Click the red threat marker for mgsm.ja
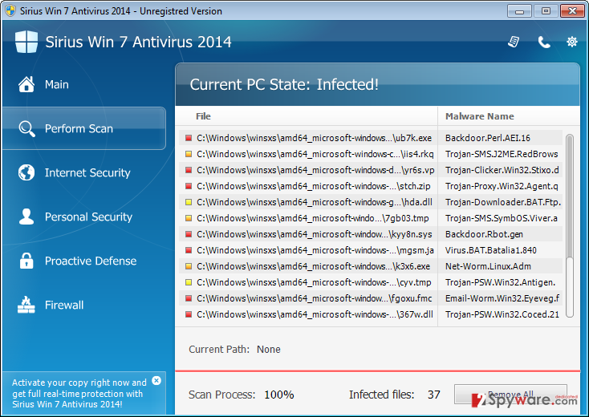 pos(189,250)
